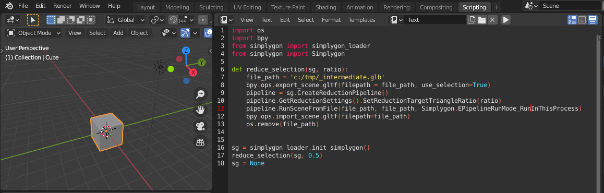Set selection mode to invert selection
This screenshot has height=193, width=604.
pyautogui.click(x=81, y=20)
